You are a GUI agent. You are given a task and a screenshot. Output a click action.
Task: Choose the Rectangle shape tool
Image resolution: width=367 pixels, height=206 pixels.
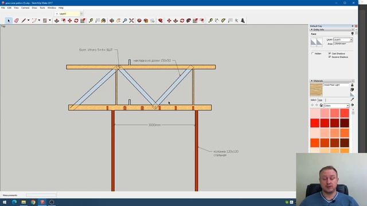(45, 21)
